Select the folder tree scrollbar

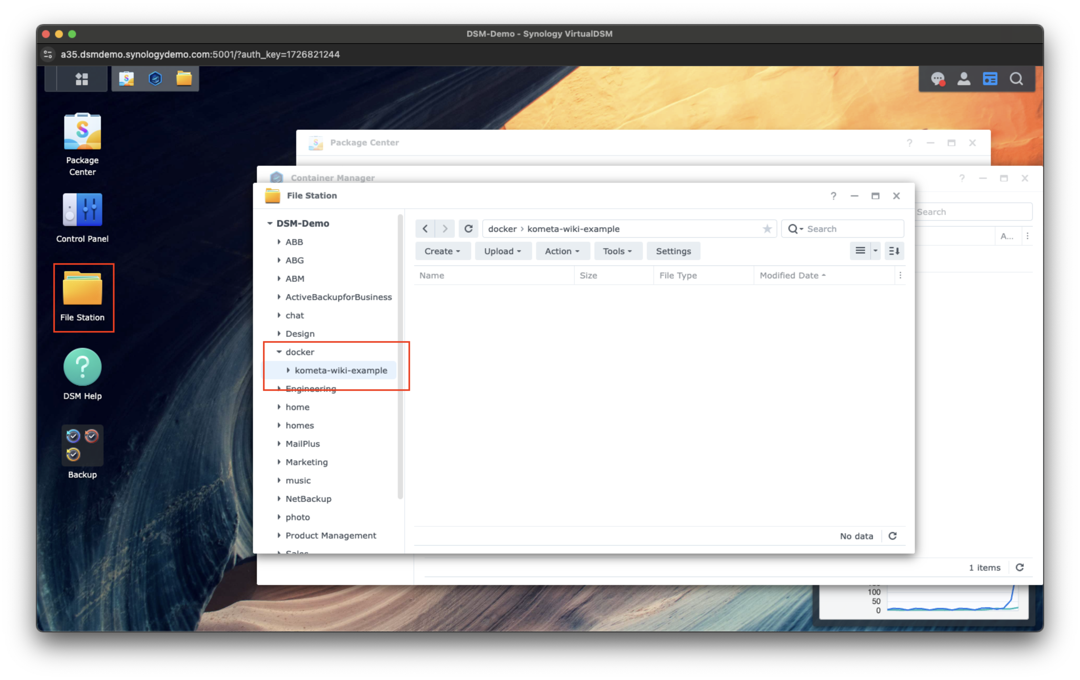[400, 356]
